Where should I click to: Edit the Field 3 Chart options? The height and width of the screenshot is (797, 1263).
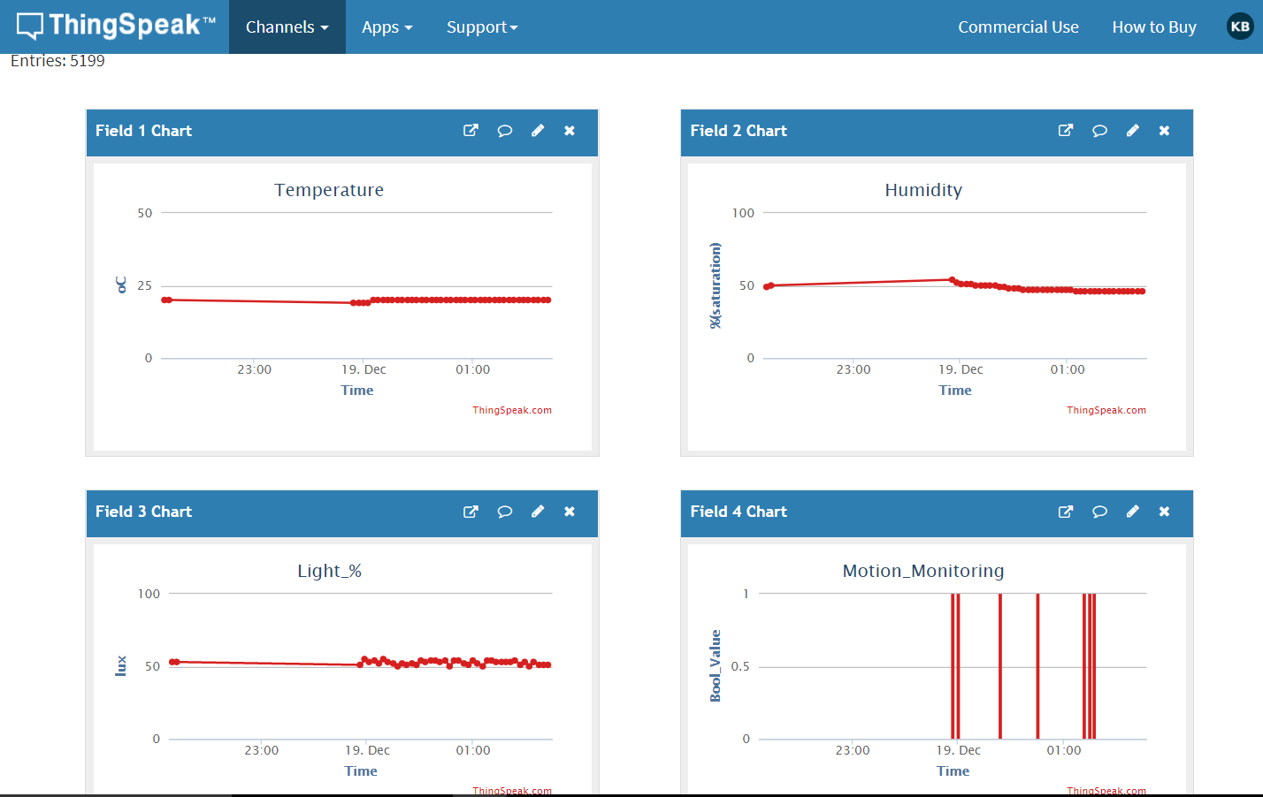(x=538, y=512)
